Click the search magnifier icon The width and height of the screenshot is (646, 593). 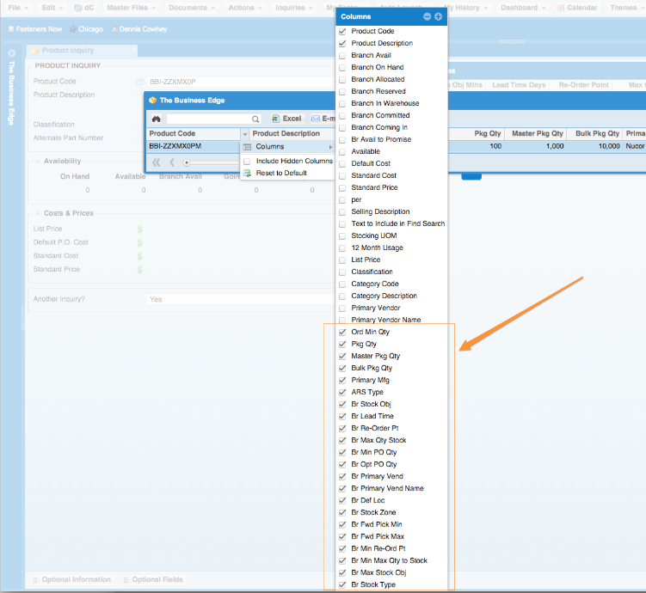pos(255,119)
